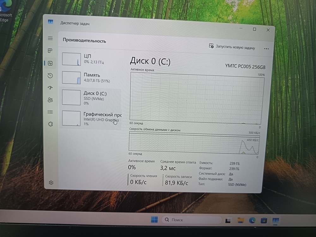The width and height of the screenshot is (316, 237).
Task: Click 'Запустить новую задачу' button
Action: pyautogui.click(x=232, y=47)
